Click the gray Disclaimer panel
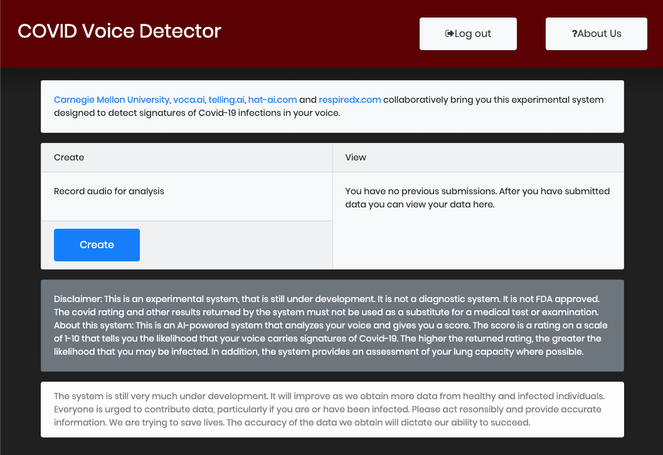 [332, 325]
